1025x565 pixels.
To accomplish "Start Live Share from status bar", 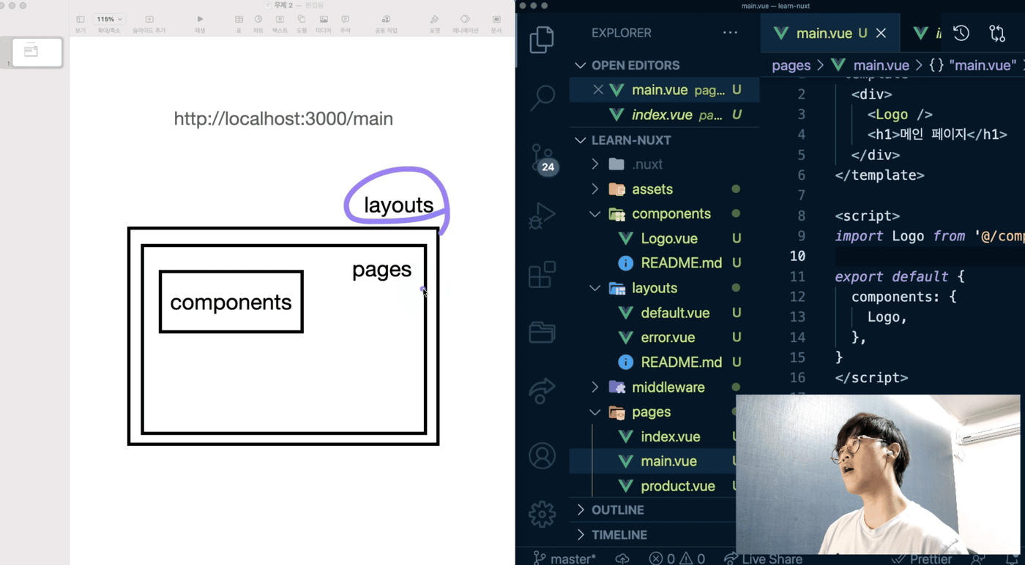I will click(x=763, y=558).
